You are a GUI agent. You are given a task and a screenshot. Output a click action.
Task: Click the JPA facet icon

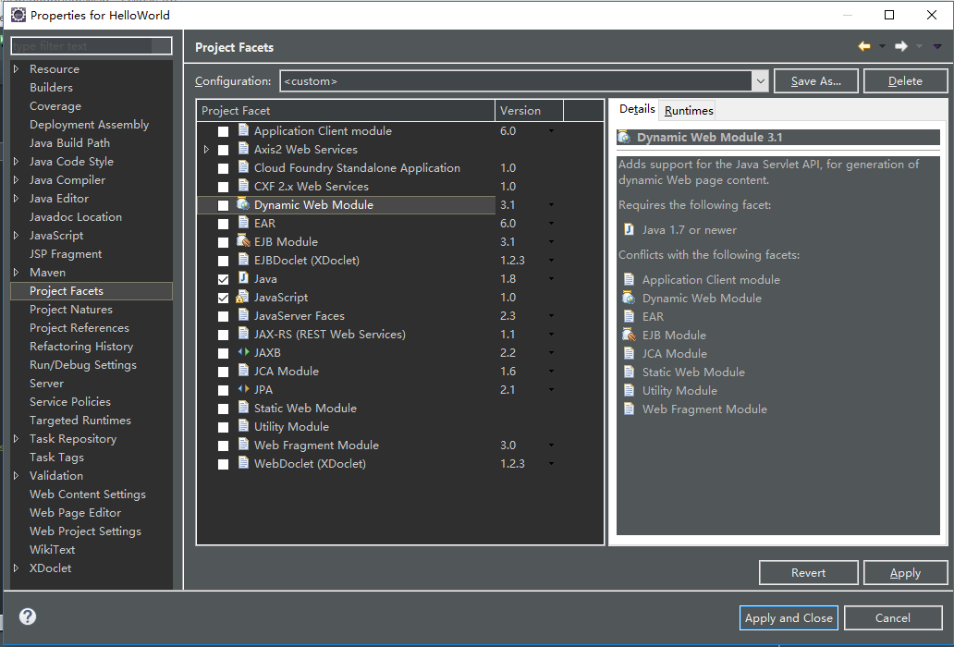coord(243,389)
